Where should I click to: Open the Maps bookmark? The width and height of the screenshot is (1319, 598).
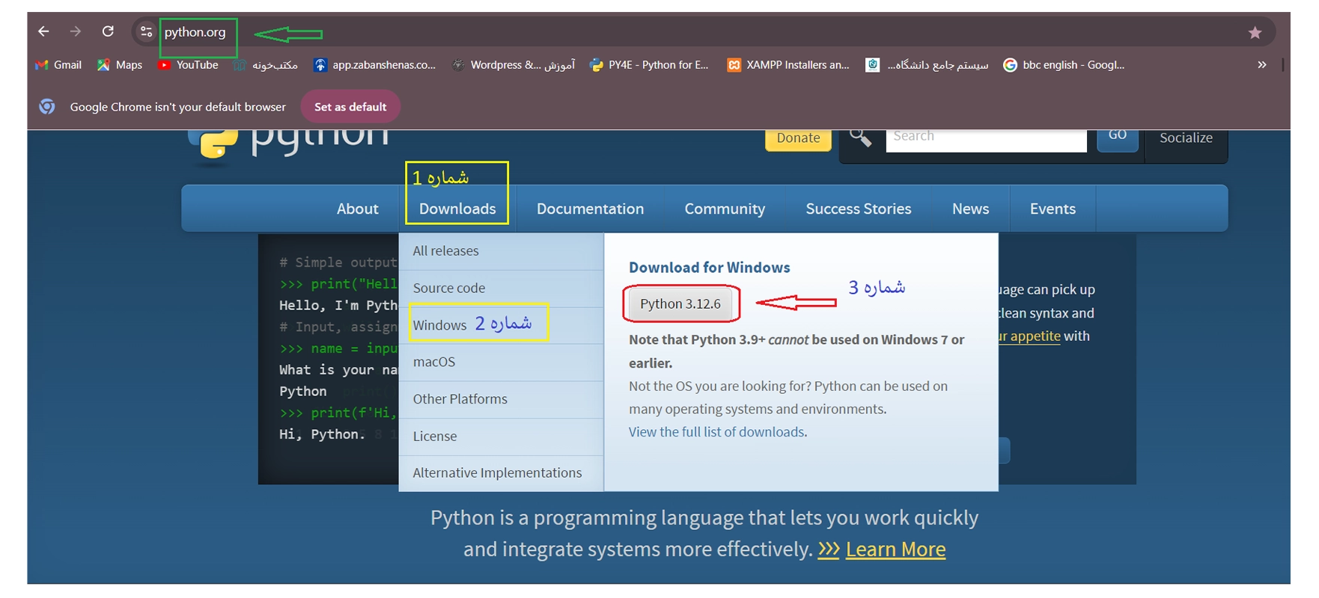tap(120, 65)
